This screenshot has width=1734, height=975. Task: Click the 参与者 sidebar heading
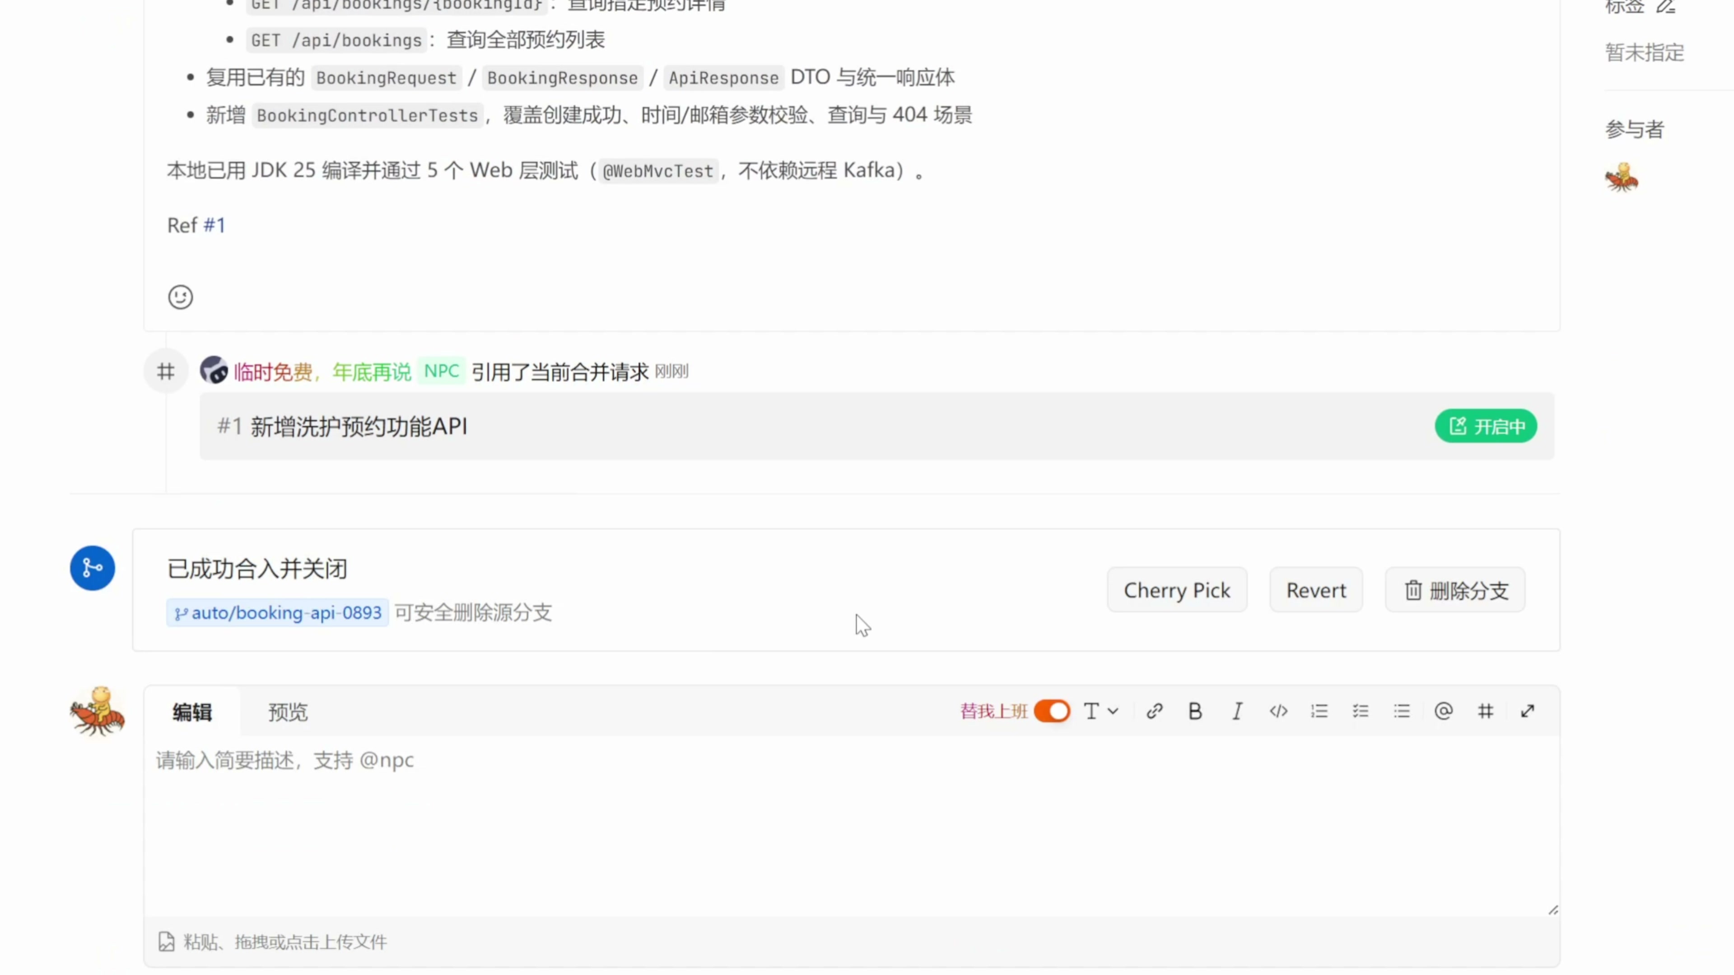pos(1634,129)
